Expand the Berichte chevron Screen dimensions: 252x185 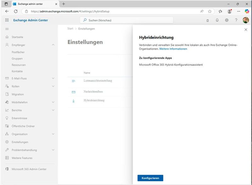53,110
